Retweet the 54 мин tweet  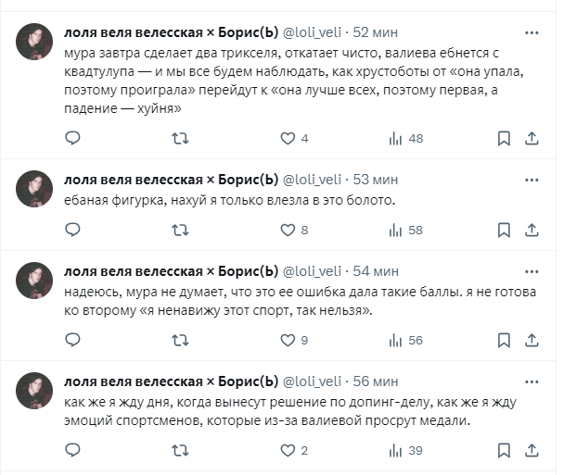tap(182, 340)
